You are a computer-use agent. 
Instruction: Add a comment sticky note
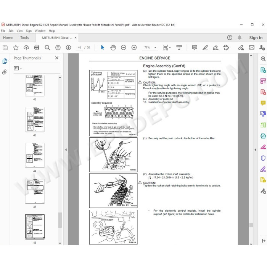coord(195,48)
